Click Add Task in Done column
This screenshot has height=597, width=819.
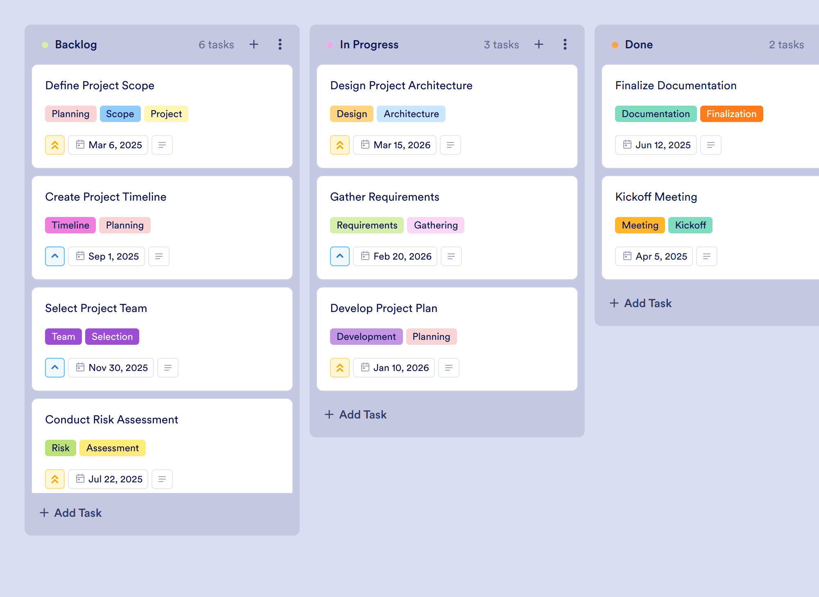[640, 303]
